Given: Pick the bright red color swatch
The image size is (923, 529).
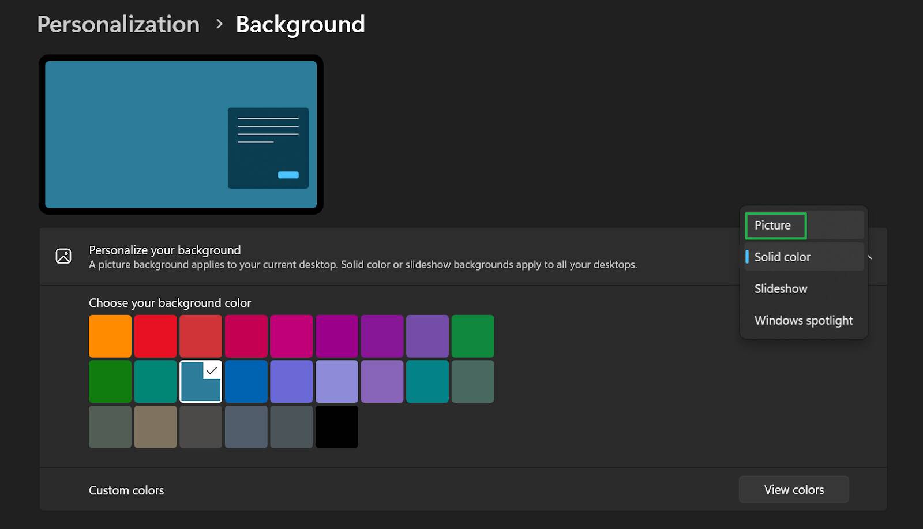Looking at the screenshot, I should pos(155,336).
